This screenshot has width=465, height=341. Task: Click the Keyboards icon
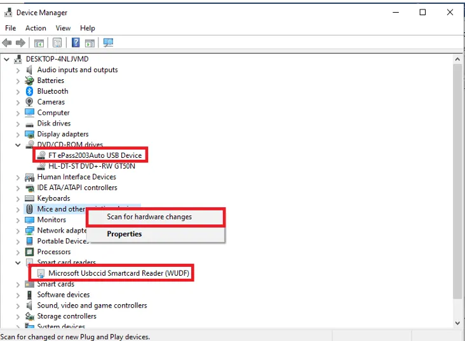(x=29, y=198)
